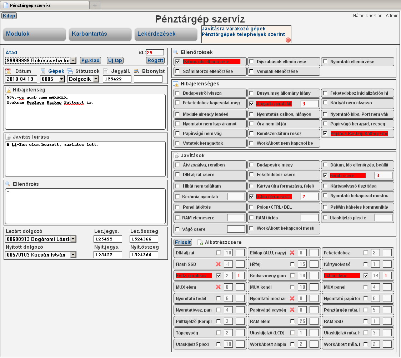Screen dimensions: 401x358
Task: Switch to the Pénztárgép szervíz browser tab
Action: point(45,5)
